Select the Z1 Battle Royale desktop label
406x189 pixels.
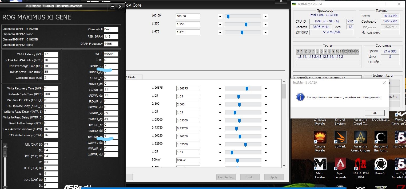(320, 122)
